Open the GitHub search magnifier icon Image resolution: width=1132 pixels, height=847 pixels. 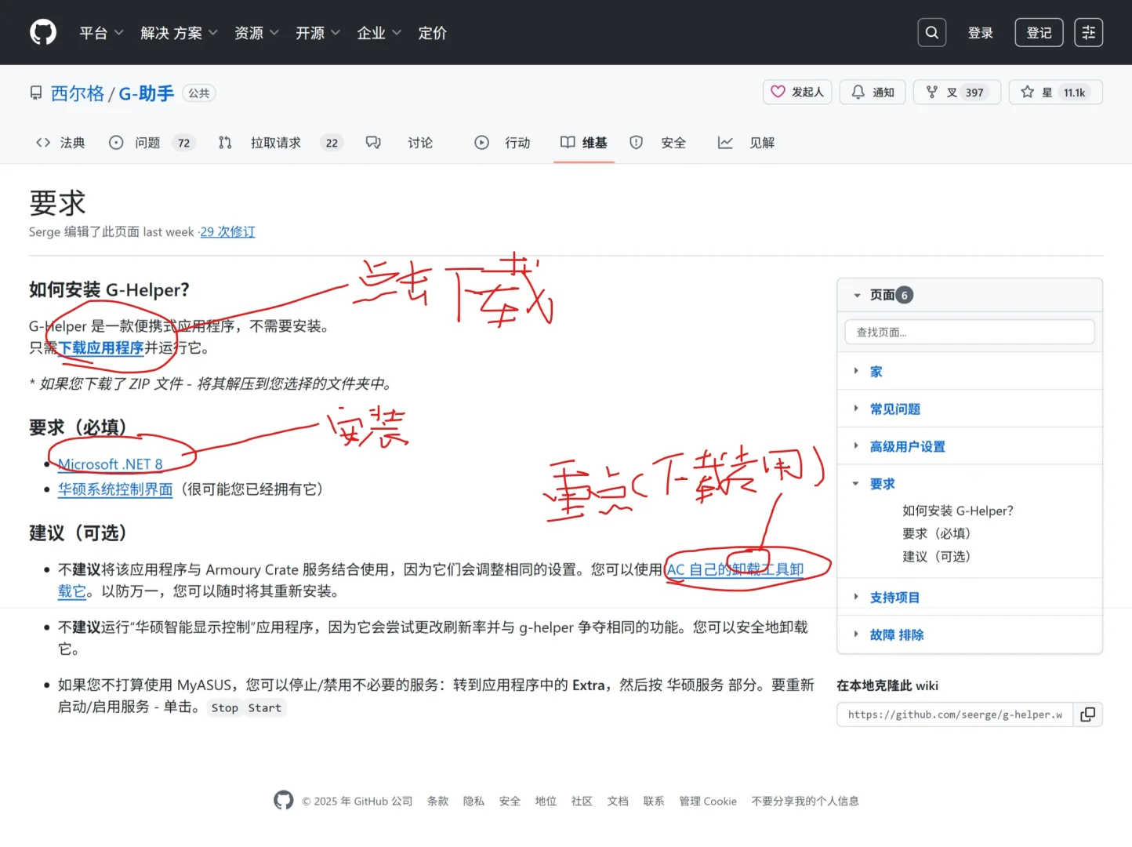(x=931, y=32)
